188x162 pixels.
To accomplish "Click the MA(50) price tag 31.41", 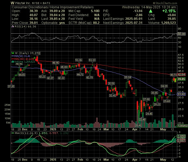I will pyautogui.click(x=181, y=94).
